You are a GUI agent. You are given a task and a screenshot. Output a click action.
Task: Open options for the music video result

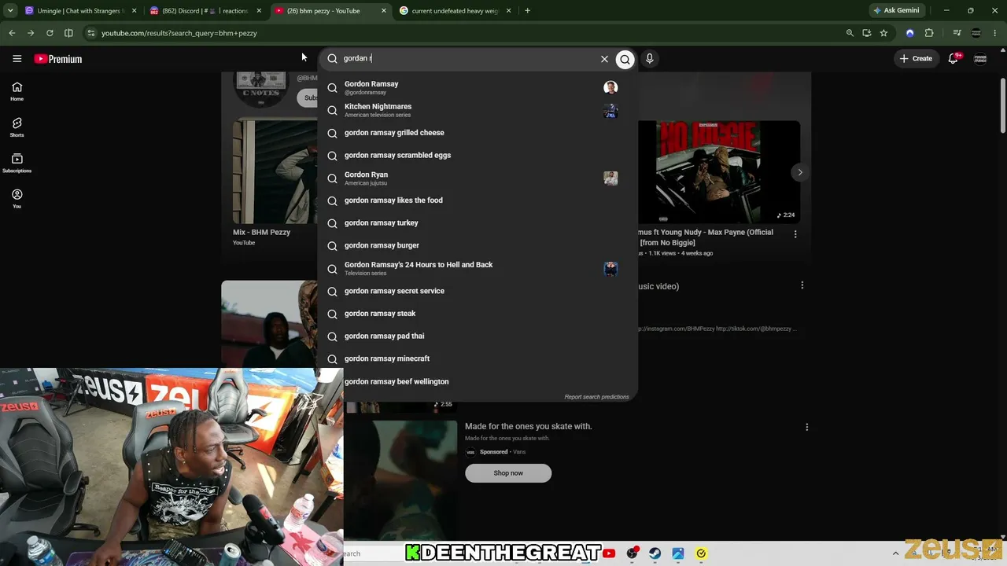[x=802, y=285]
